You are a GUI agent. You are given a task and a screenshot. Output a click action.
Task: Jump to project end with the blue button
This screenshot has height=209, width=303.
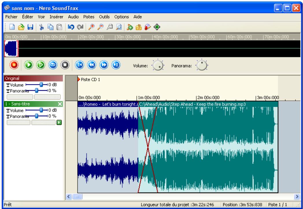pos(116,65)
